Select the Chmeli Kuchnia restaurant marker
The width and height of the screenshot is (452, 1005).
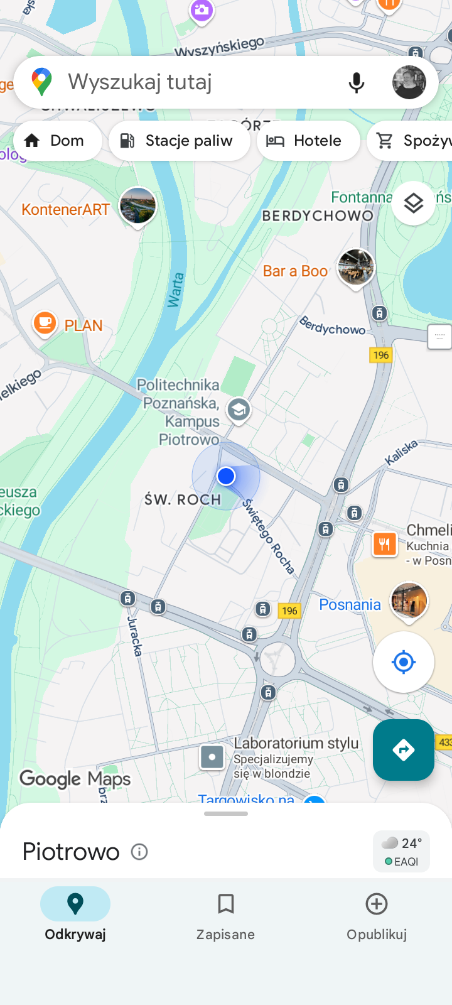coord(385,544)
